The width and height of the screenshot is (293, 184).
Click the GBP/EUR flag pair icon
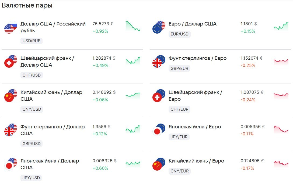[x=159, y=61]
